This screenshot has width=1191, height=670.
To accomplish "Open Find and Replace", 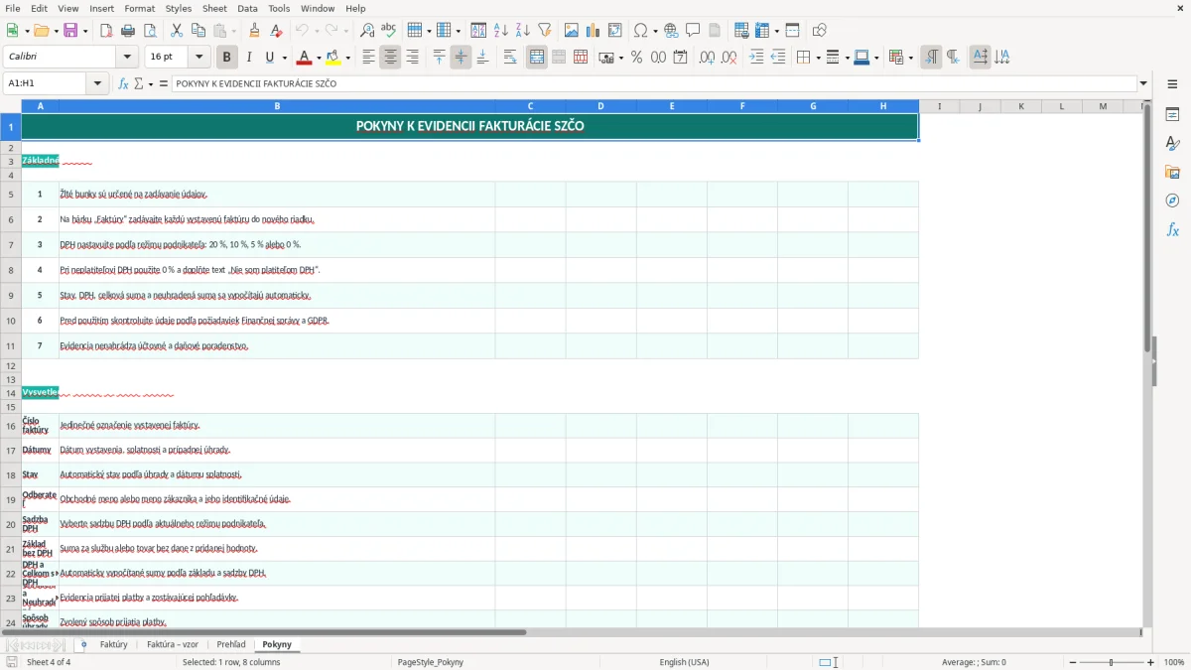I will pyautogui.click(x=367, y=31).
